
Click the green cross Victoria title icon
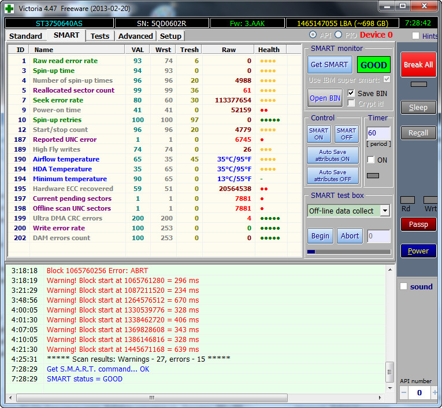coord(8,8)
